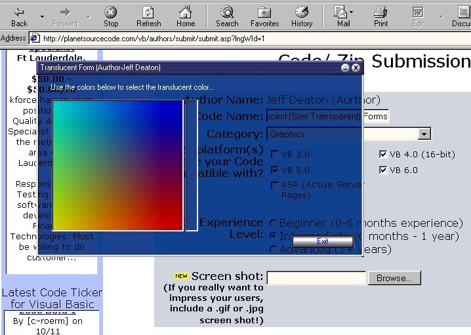Minimize the Translucent Form window
The image size is (471, 335).
pyautogui.click(x=345, y=68)
